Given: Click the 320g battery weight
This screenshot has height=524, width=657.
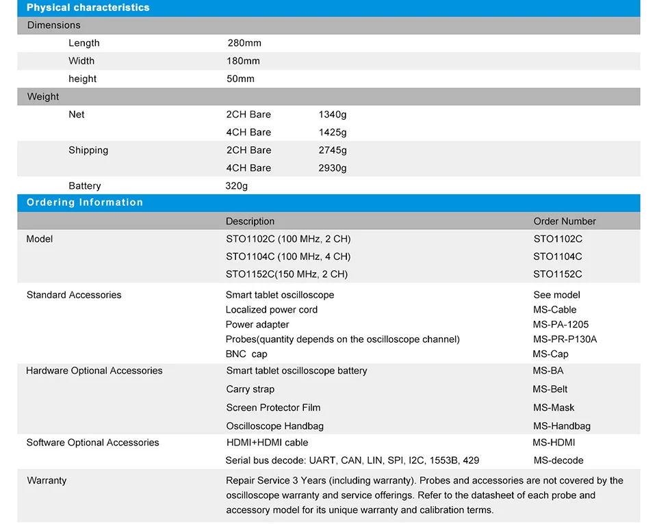Looking at the screenshot, I should (x=236, y=186).
